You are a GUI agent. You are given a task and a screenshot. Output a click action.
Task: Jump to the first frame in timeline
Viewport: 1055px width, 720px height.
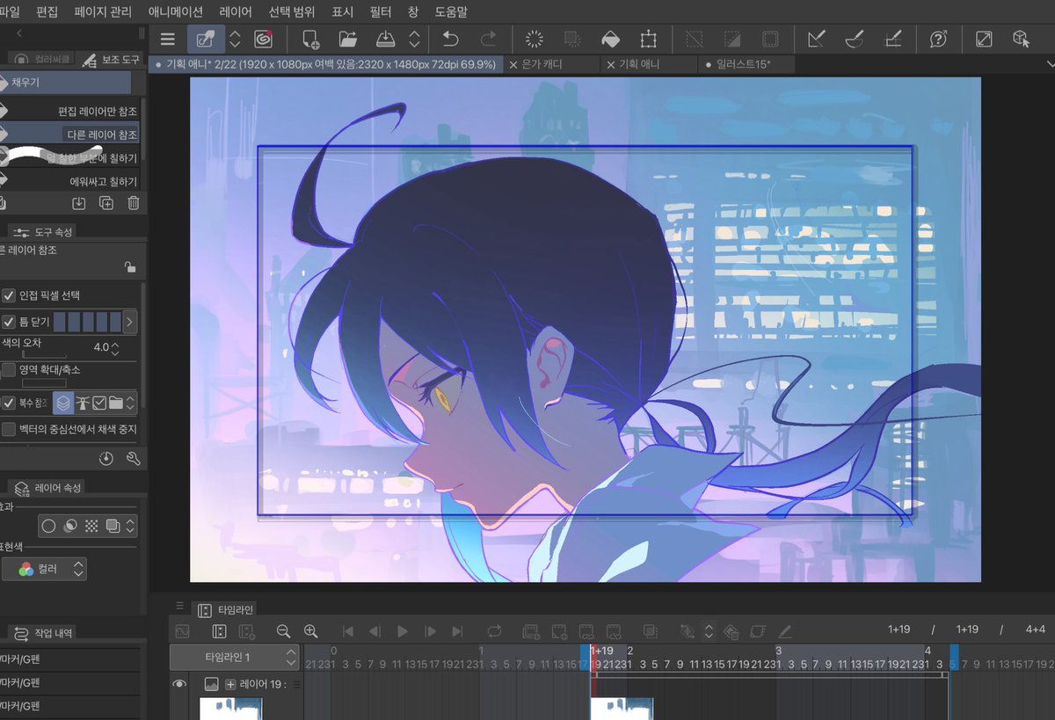coord(348,631)
